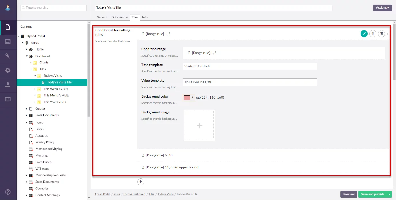This screenshot has height=200, width=396.
Task: Expand the Charts folder in tree
Action: pos(31,63)
